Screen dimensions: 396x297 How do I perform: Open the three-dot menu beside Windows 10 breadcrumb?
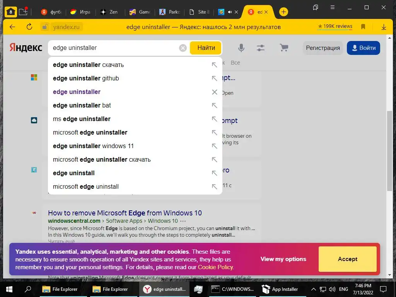coord(183,221)
